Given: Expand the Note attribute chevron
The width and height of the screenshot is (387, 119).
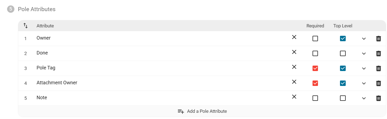Looking at the screenshot, I should tap(364, 98).
